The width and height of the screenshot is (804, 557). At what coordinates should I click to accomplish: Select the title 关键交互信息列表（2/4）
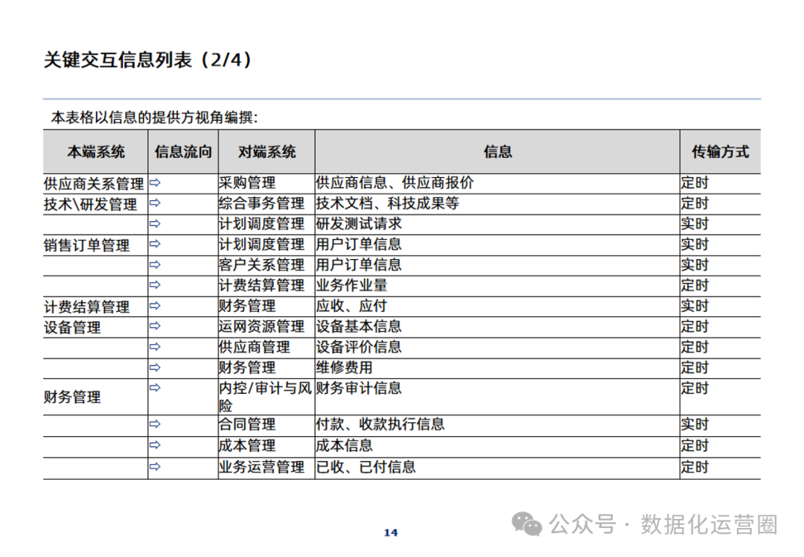(x=147, y=60)
